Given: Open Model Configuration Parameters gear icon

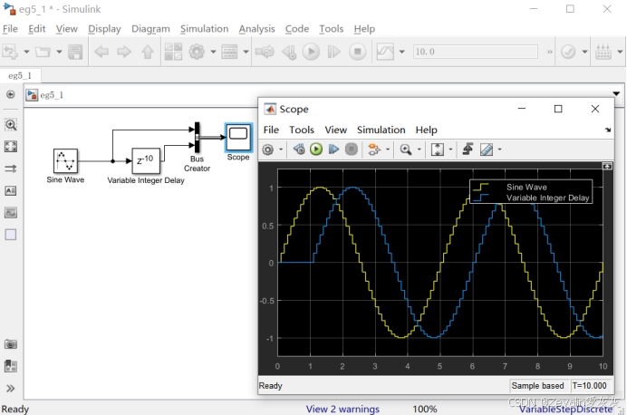Looking at the screenshot, I should 197,52.
